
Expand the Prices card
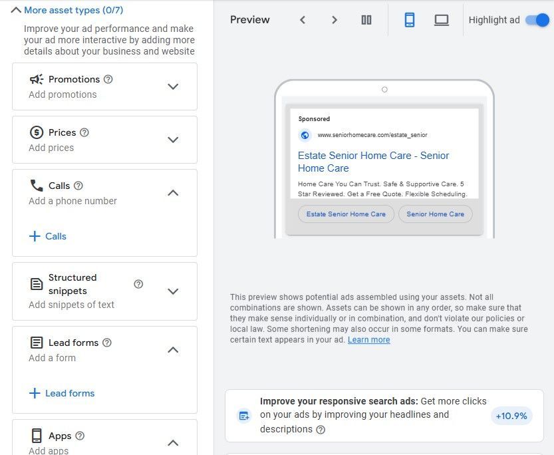(x=173, y=140)
